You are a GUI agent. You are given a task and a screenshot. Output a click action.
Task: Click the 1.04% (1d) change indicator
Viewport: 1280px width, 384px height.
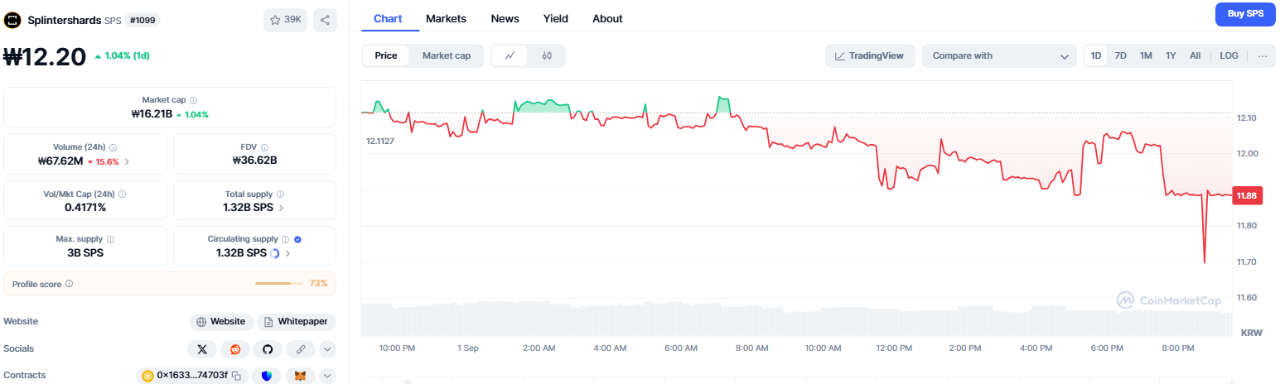(x=122, y=56)
